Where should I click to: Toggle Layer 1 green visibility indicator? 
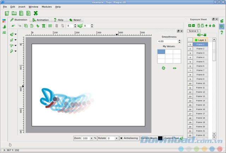196,40
